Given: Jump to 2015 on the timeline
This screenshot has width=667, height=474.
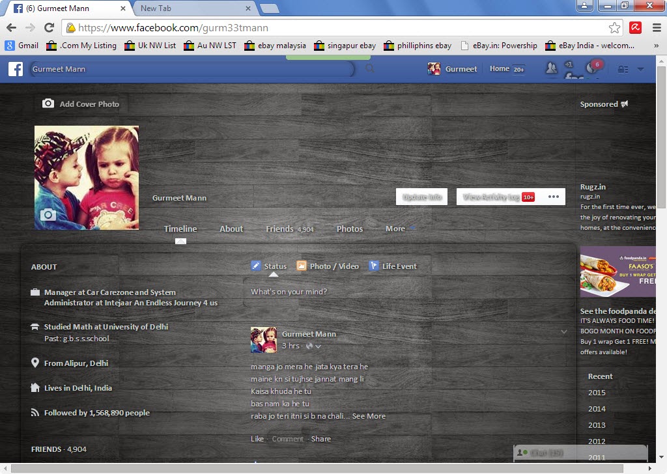Looking at the screenshot, I should coord(597,393).
